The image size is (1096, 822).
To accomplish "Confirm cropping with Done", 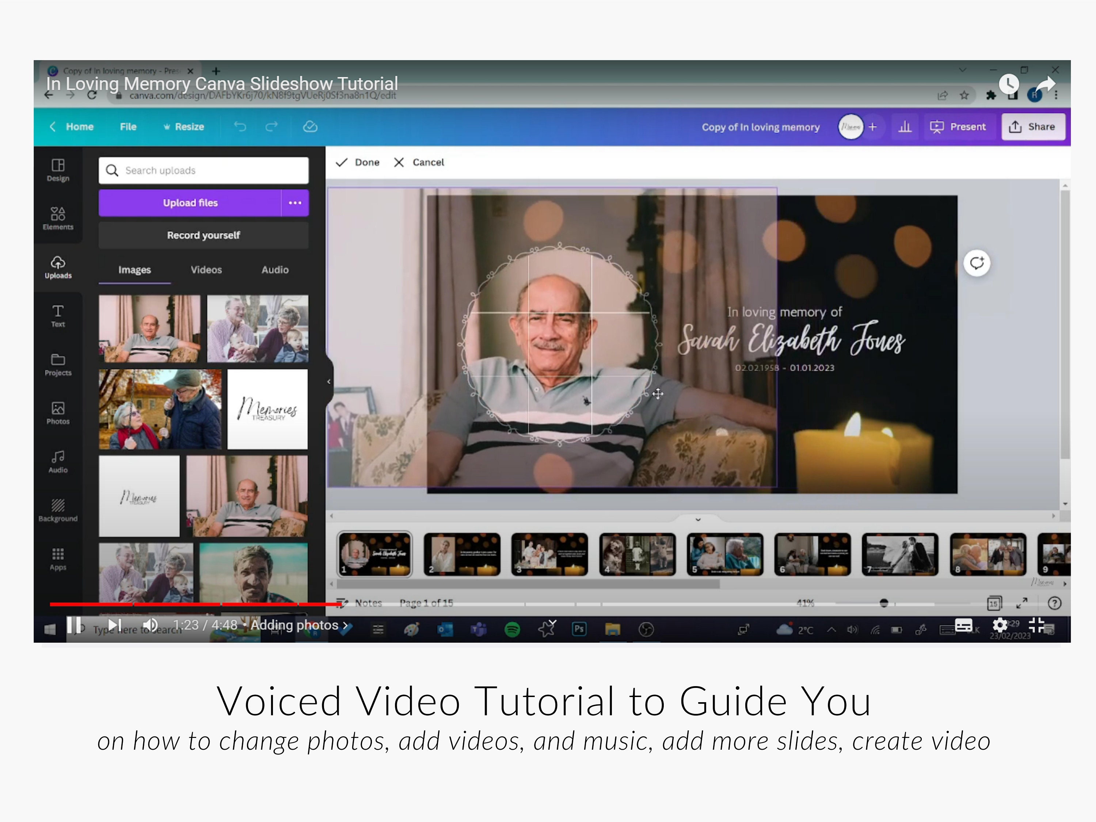I will (x=357, y=162).
